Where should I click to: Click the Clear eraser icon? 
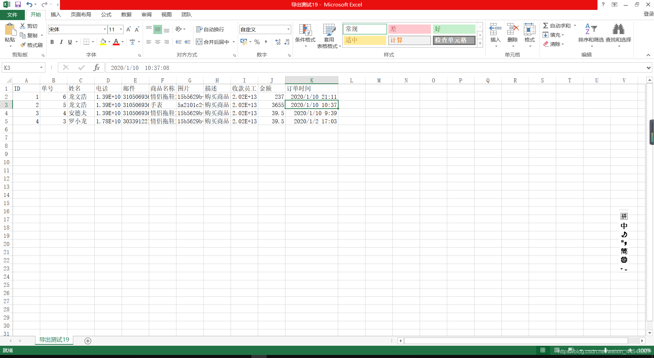(546, 44)
